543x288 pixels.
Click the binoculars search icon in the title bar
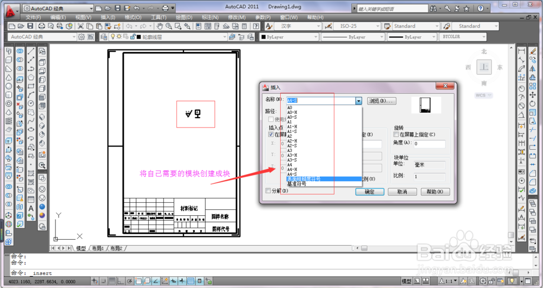coord(433,8)
